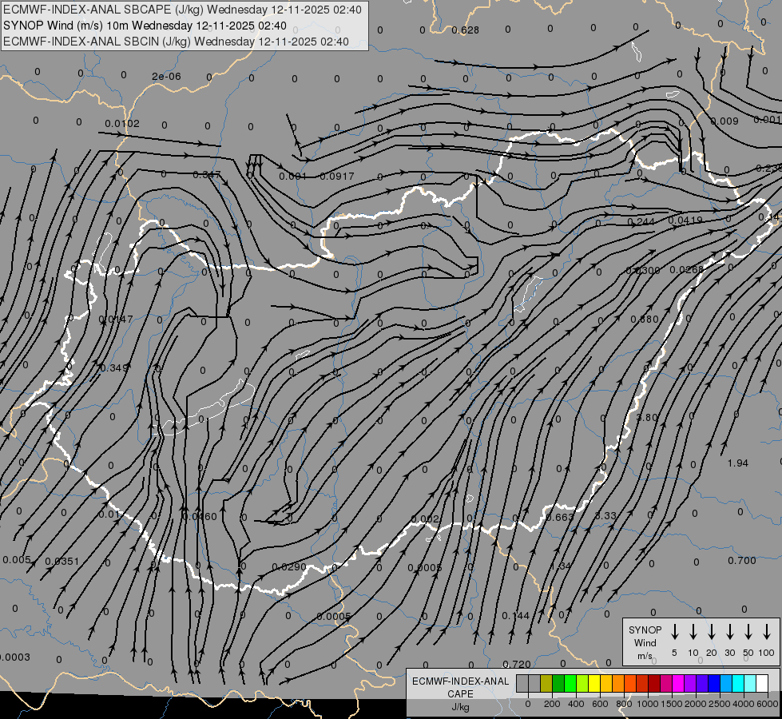782x719 pixels.
Task: Click the ECMWF-INDEX-ANAL CAPE legend label
Action: click(x=460, y=688)
